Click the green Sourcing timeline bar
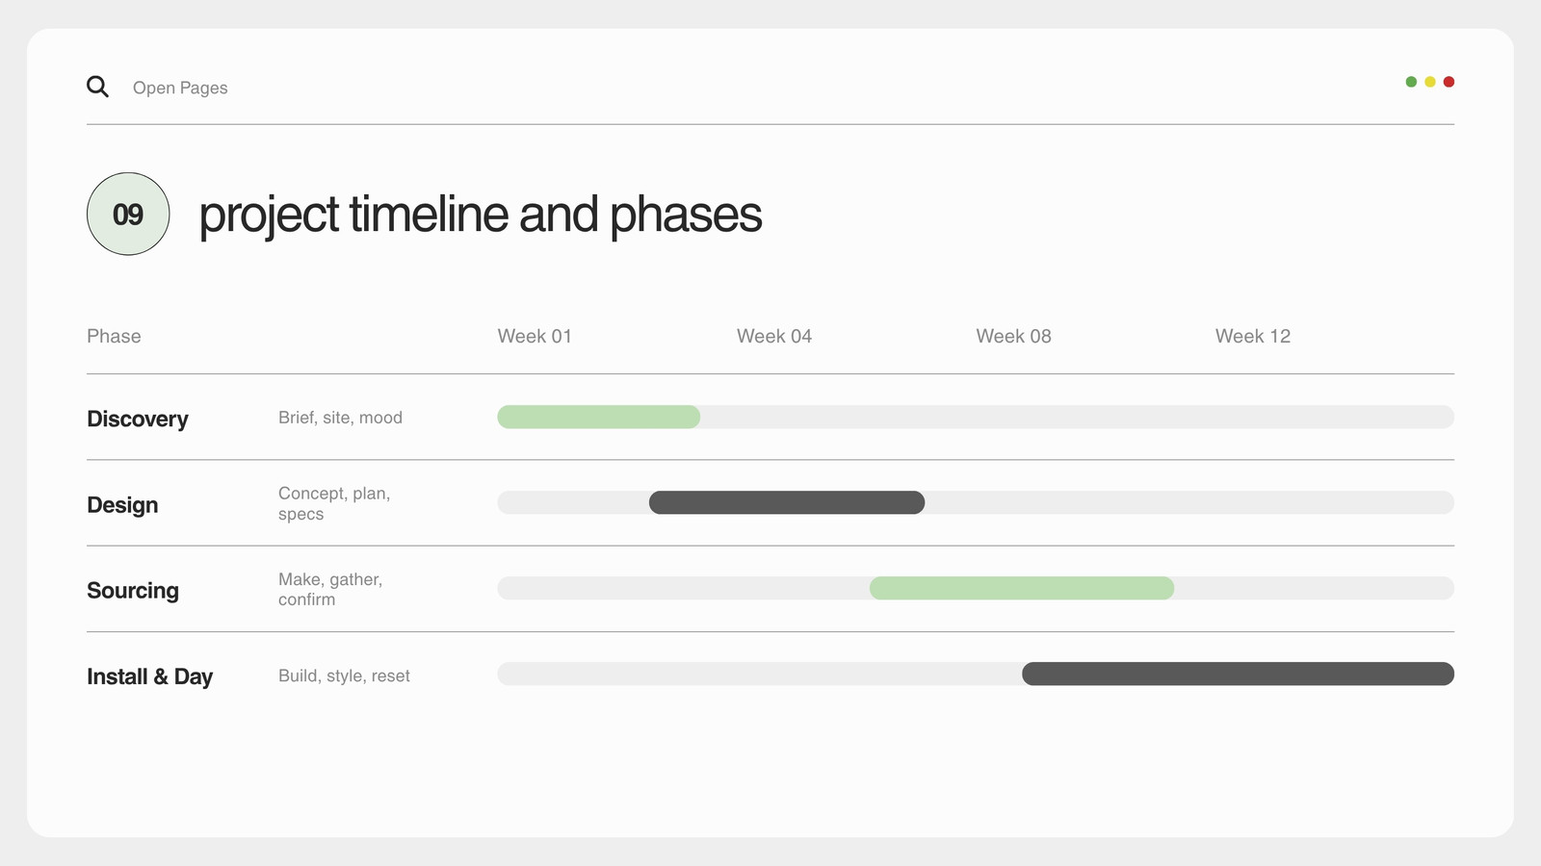This screenshot has height=866, width=1541. click(x=1022, y=588)
